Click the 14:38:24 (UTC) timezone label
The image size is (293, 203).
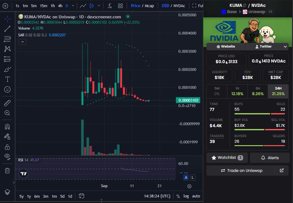157,196
